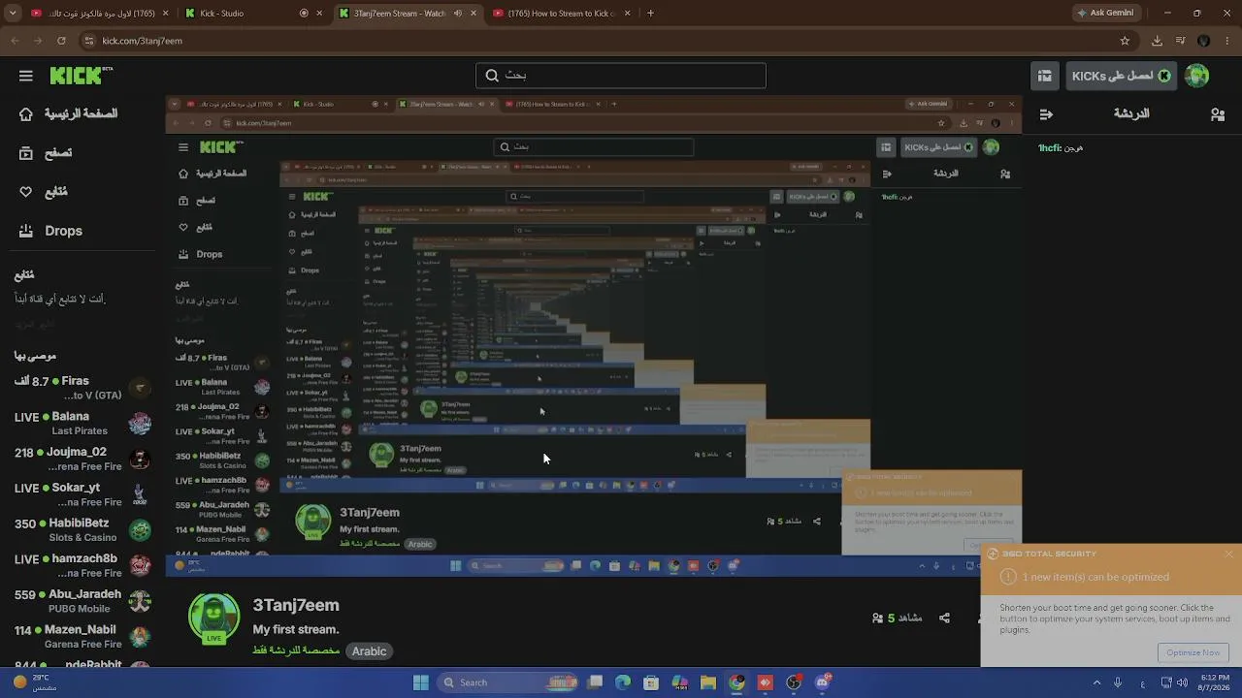Close the 360 Total Security popup
The width and height of the screenshot is (1242, 698).
pos(1228,554)
